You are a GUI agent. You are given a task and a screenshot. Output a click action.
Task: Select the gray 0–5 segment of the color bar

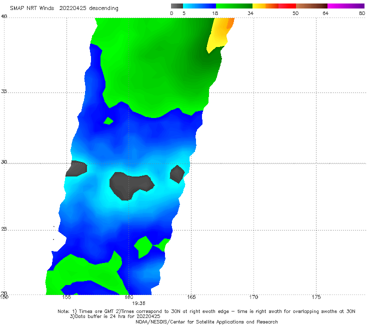(177, 6)
